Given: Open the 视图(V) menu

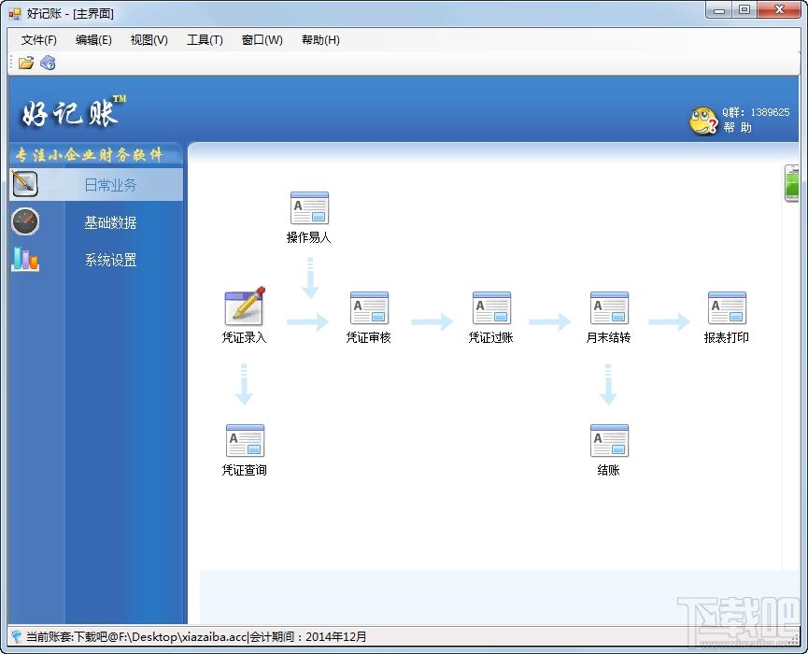Looking at the screenshot, I should (x=149, y=40).
